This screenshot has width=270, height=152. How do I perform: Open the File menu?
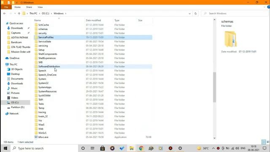click(6, 7)
